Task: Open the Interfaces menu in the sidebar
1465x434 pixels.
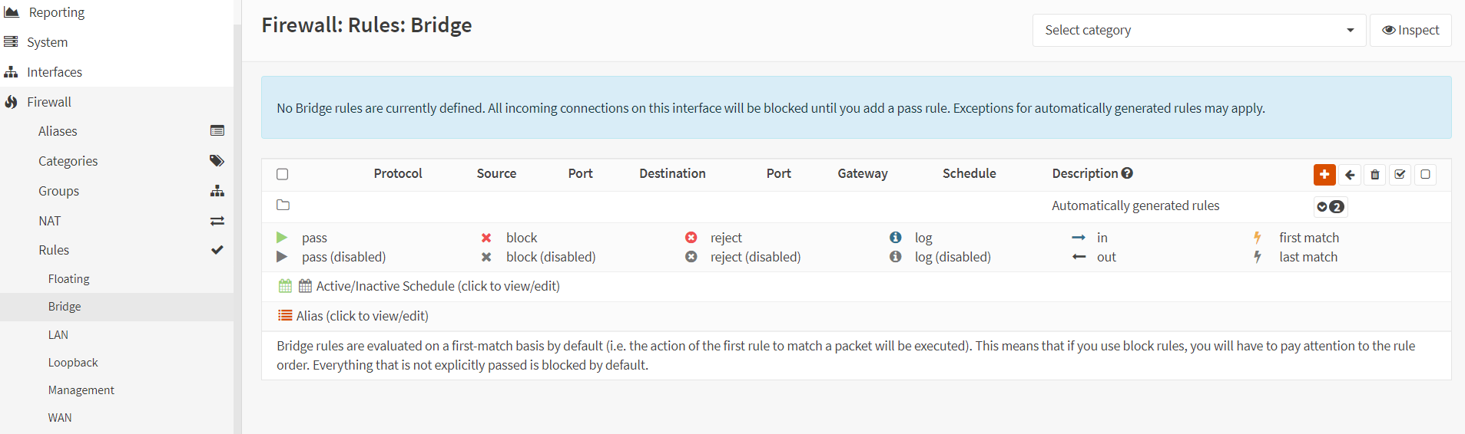Action: 55,72
